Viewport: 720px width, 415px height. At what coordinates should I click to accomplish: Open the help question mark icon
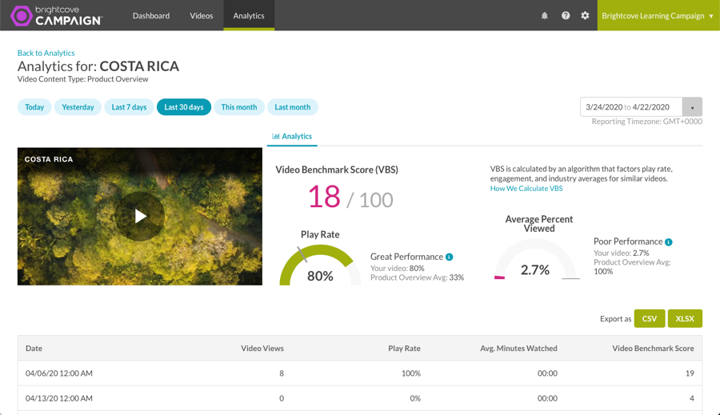click(x=566, y=16)
